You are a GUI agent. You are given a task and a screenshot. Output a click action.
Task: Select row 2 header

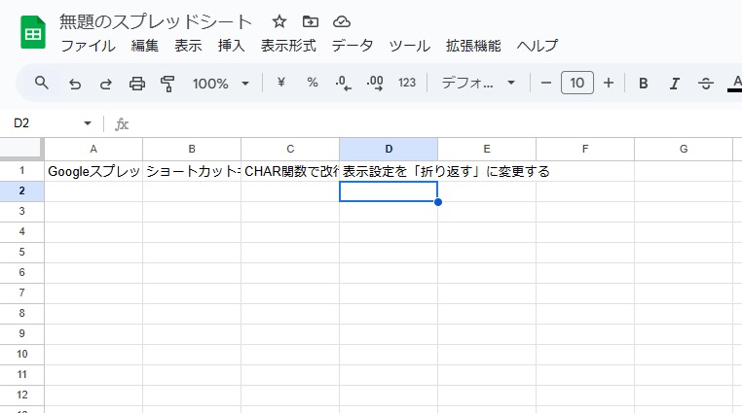click(x=21, y=191)
